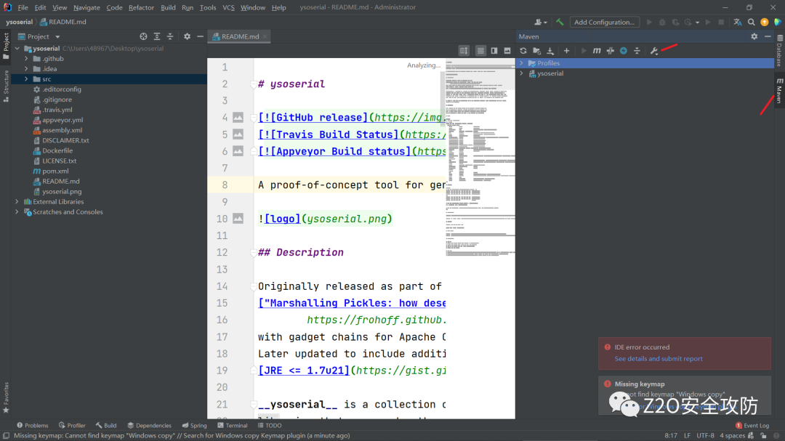Open Maven panel gear options

tap(754, 36)
